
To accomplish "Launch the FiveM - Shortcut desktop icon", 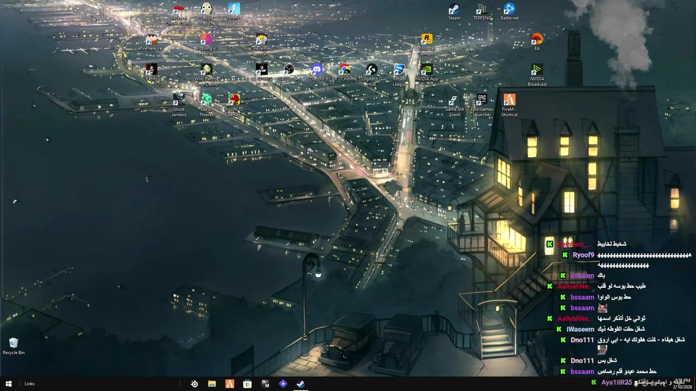I will pyautogui.click(x=509, y=105).
